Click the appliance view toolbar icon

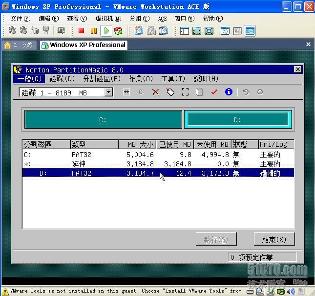pyautogui.click(x=237, y=31)
